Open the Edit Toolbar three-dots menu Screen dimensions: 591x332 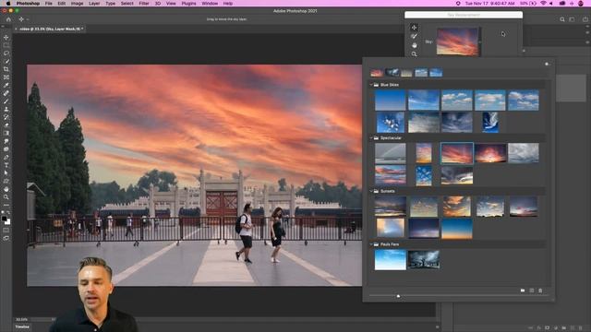6,205
